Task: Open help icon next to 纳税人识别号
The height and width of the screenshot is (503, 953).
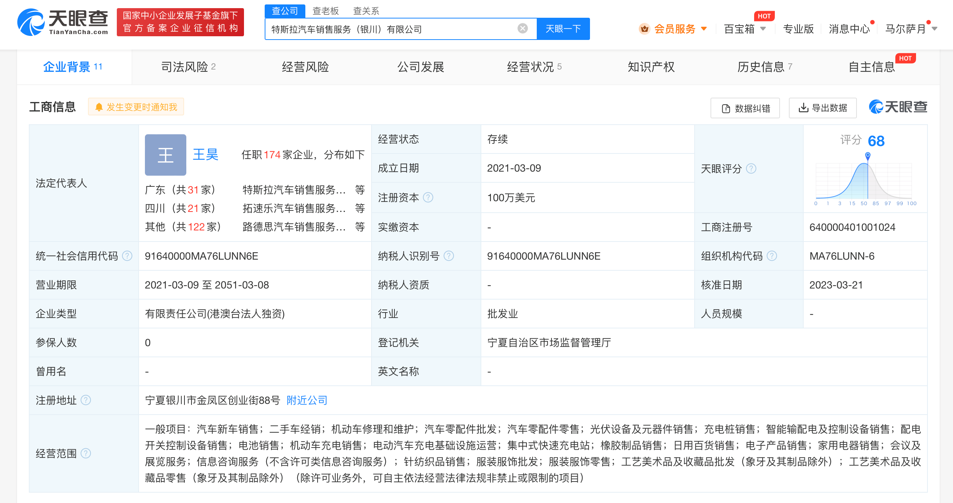Action: [448, 256]
